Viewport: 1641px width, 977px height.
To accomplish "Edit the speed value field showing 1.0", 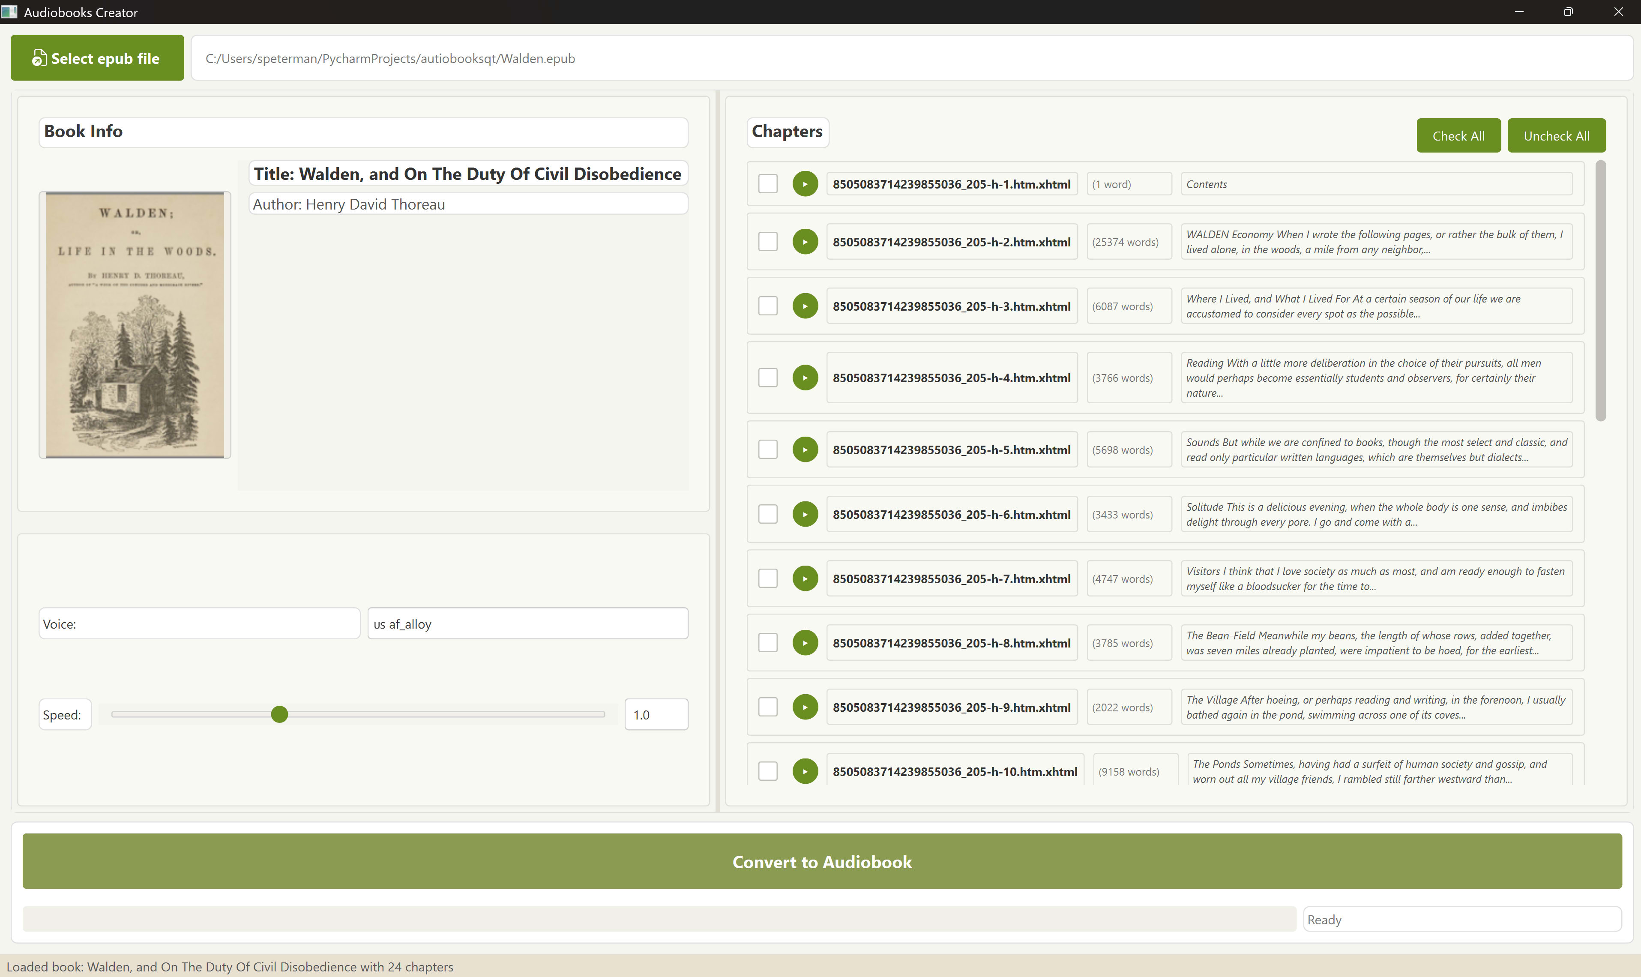I will pyautogui.click(x=656, y=713).
